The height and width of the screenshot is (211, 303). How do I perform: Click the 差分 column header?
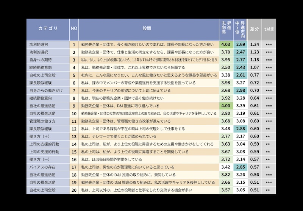click(x=254, y=28)
